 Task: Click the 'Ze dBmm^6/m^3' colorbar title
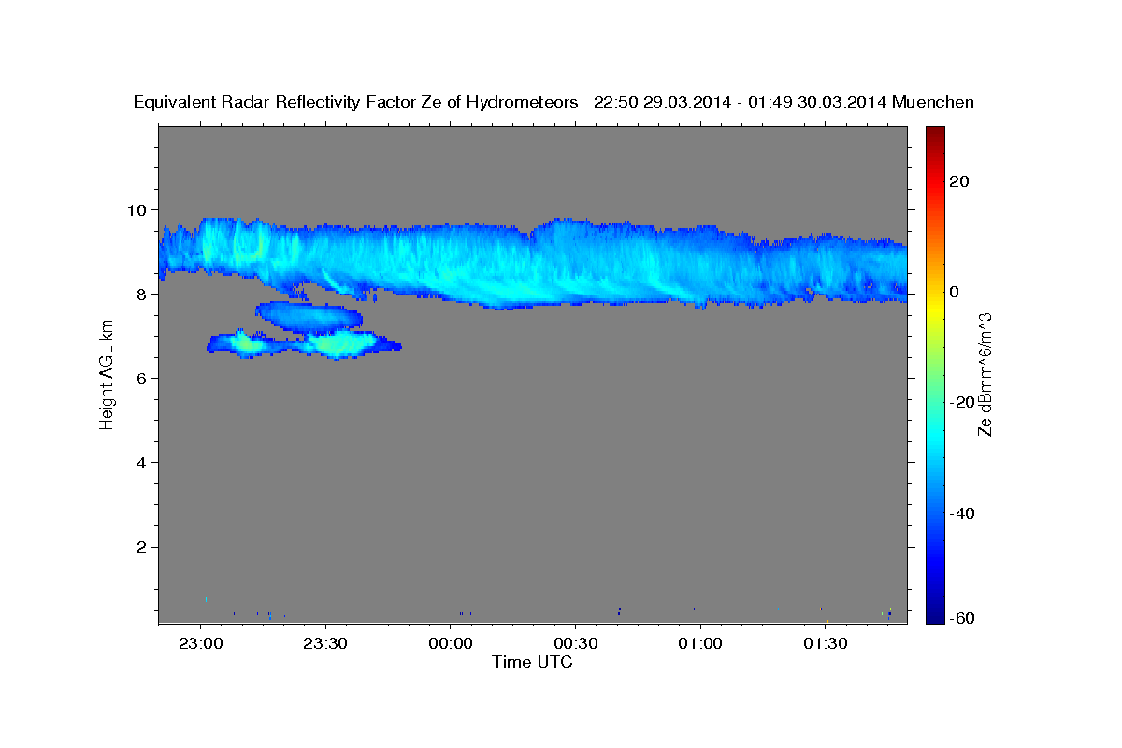985,375
